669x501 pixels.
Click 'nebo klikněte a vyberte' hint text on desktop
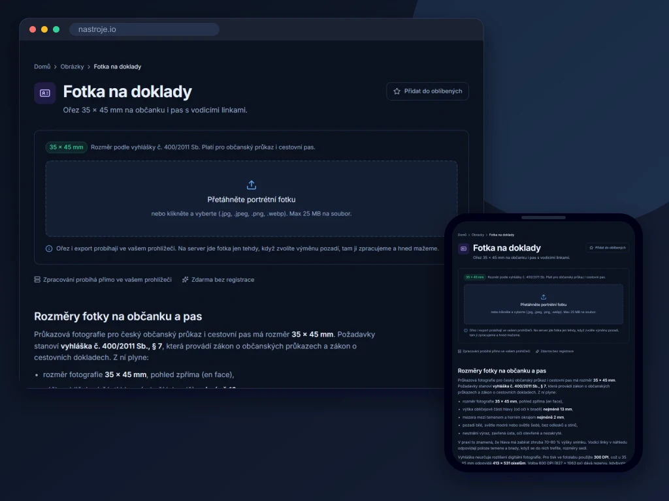click(x=252, y=213)
